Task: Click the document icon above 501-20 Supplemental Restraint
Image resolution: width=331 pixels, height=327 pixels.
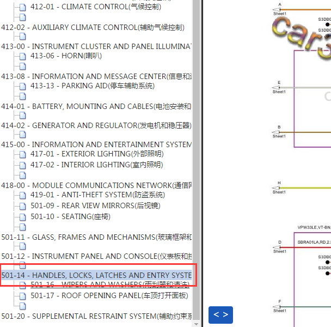Action: (x=22, y=306)
